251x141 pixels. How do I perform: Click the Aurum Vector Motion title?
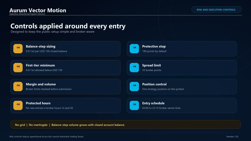click(38, 10)
